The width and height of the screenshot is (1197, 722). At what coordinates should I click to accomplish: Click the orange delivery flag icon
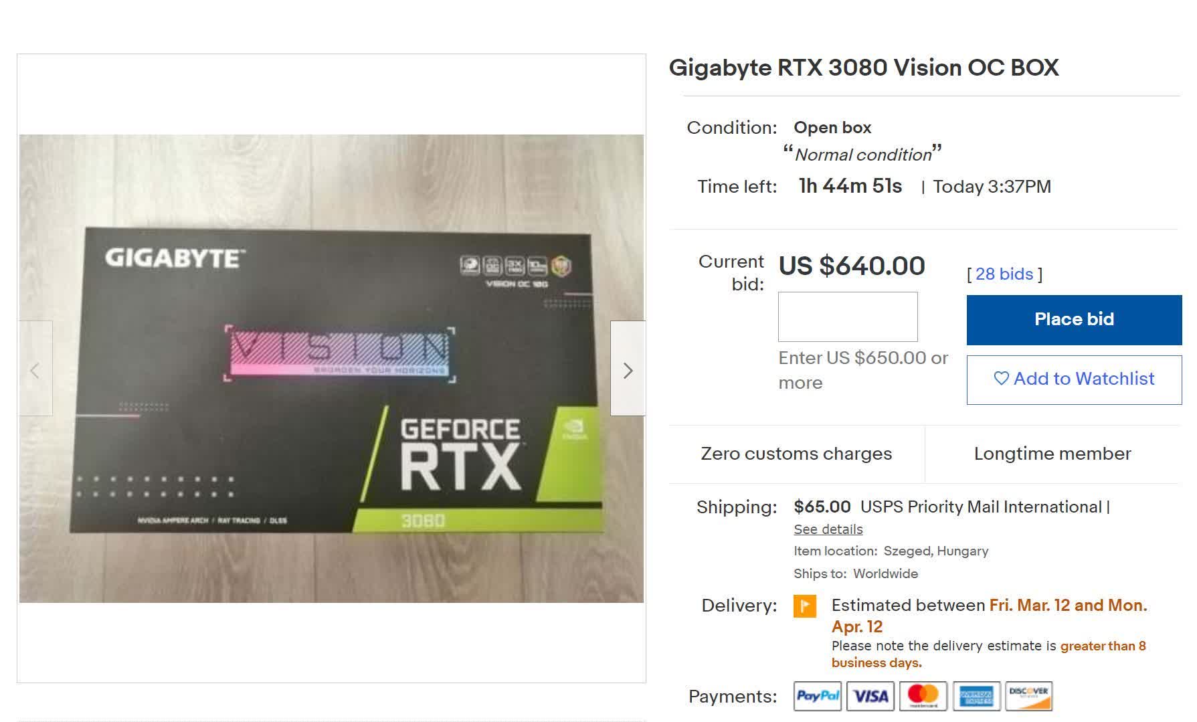point(805,606)
